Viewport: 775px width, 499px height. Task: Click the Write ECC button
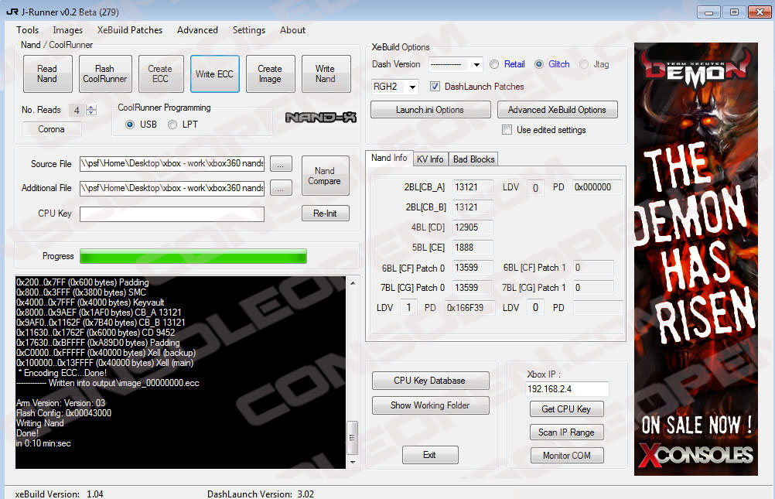pos(215,73)
